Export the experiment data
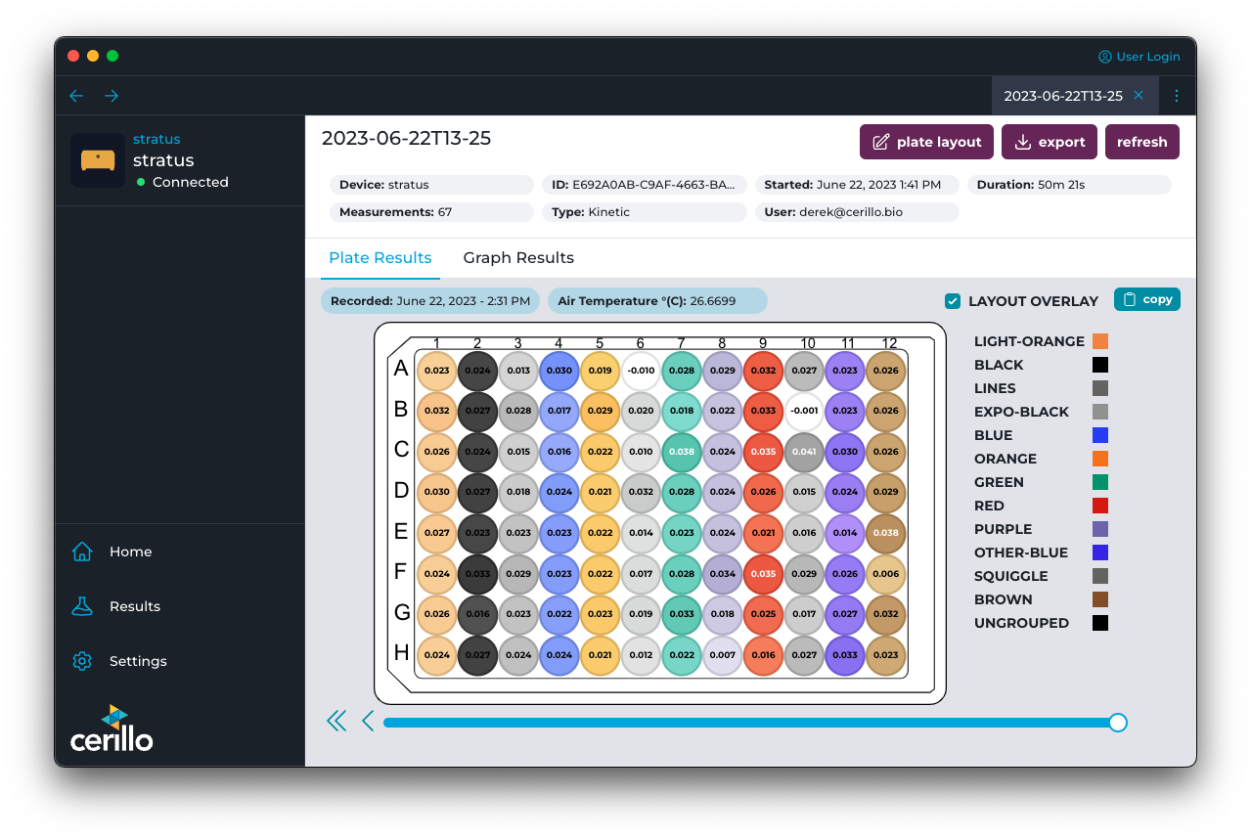Image resolution: width=1251 pixels, height=839 pixels. (1049, 142)
